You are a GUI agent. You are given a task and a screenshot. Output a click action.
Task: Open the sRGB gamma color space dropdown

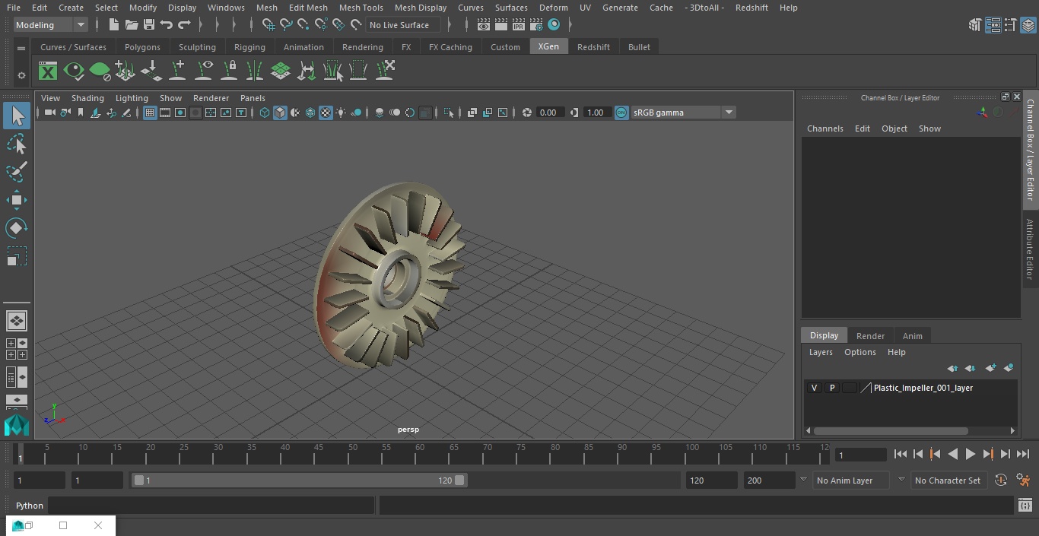(683, 113)
